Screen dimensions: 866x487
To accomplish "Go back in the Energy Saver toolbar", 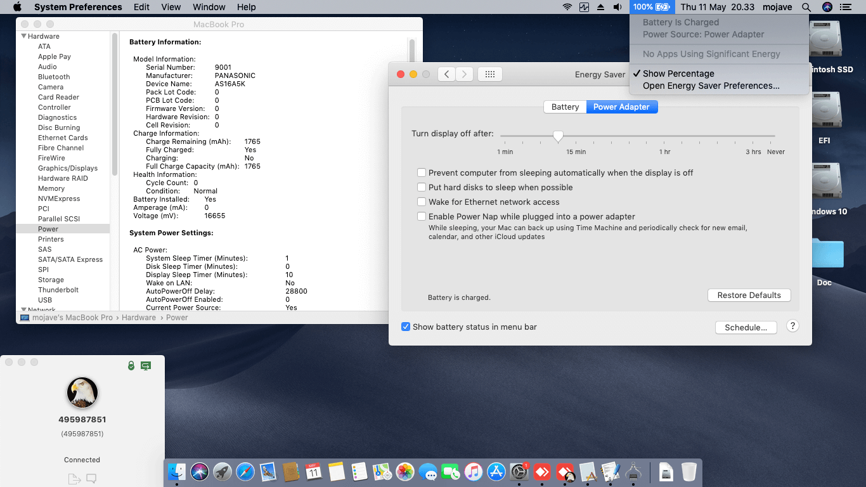I will coord(447,74).
